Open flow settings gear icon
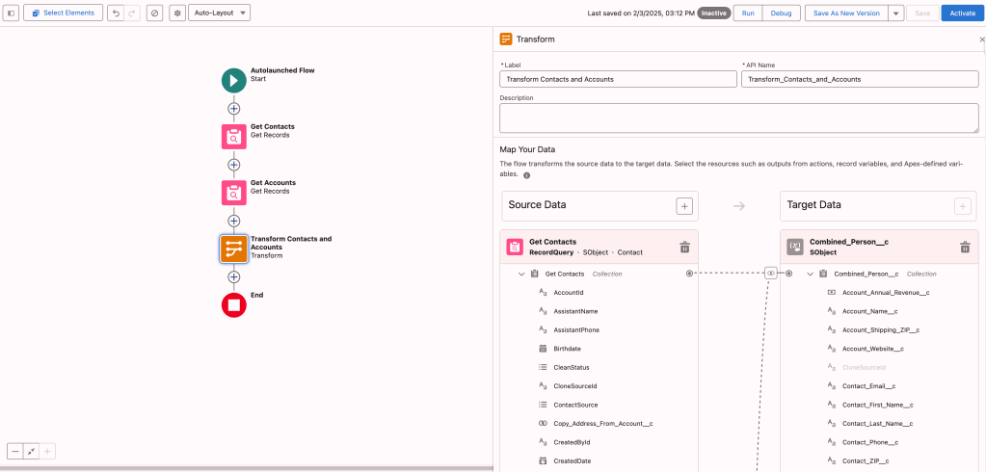986x472 pixels. [177, 13]
